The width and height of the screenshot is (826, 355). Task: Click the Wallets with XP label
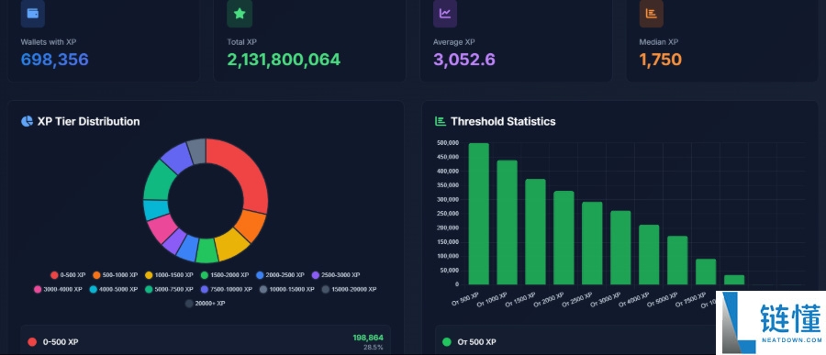coord(49,42)
